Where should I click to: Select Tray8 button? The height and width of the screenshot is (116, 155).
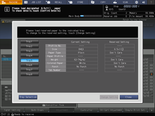coord(30,74)
